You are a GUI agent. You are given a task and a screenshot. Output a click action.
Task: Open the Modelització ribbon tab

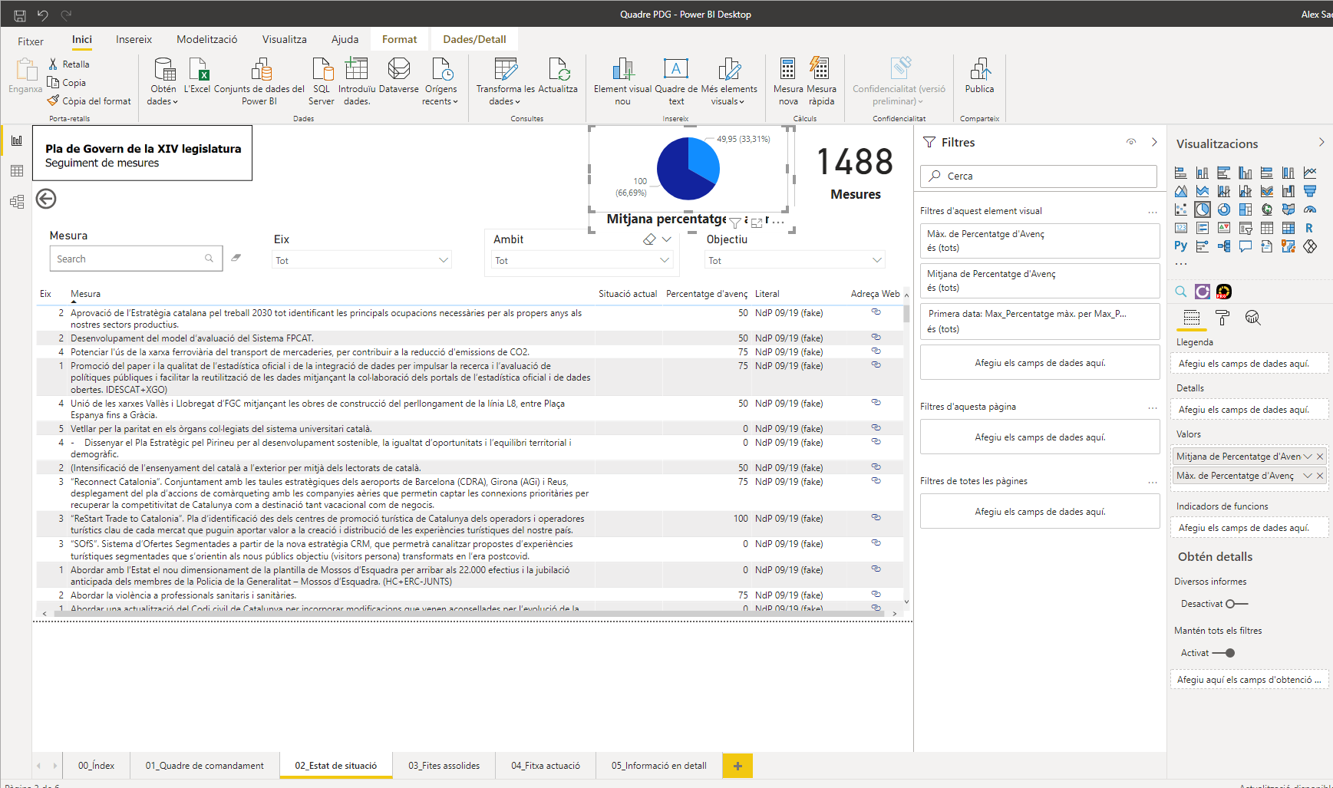point(207,39)
